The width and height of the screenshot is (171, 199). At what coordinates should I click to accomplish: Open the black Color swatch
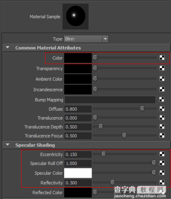[78, 58]
